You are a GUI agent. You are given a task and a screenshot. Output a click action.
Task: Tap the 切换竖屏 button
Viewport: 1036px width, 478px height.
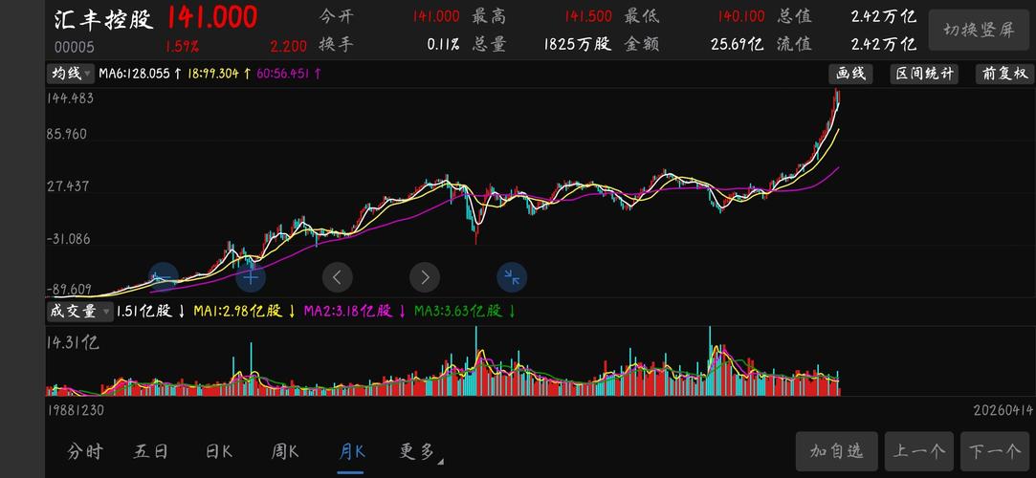[979, 31]
